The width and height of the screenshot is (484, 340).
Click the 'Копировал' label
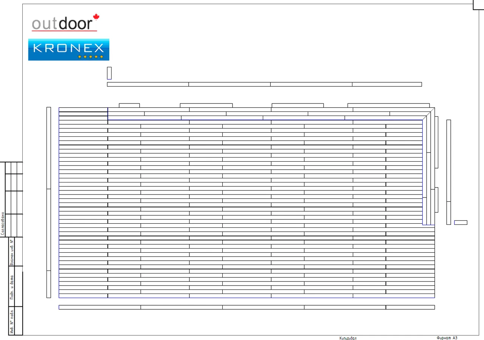point(347,338)
